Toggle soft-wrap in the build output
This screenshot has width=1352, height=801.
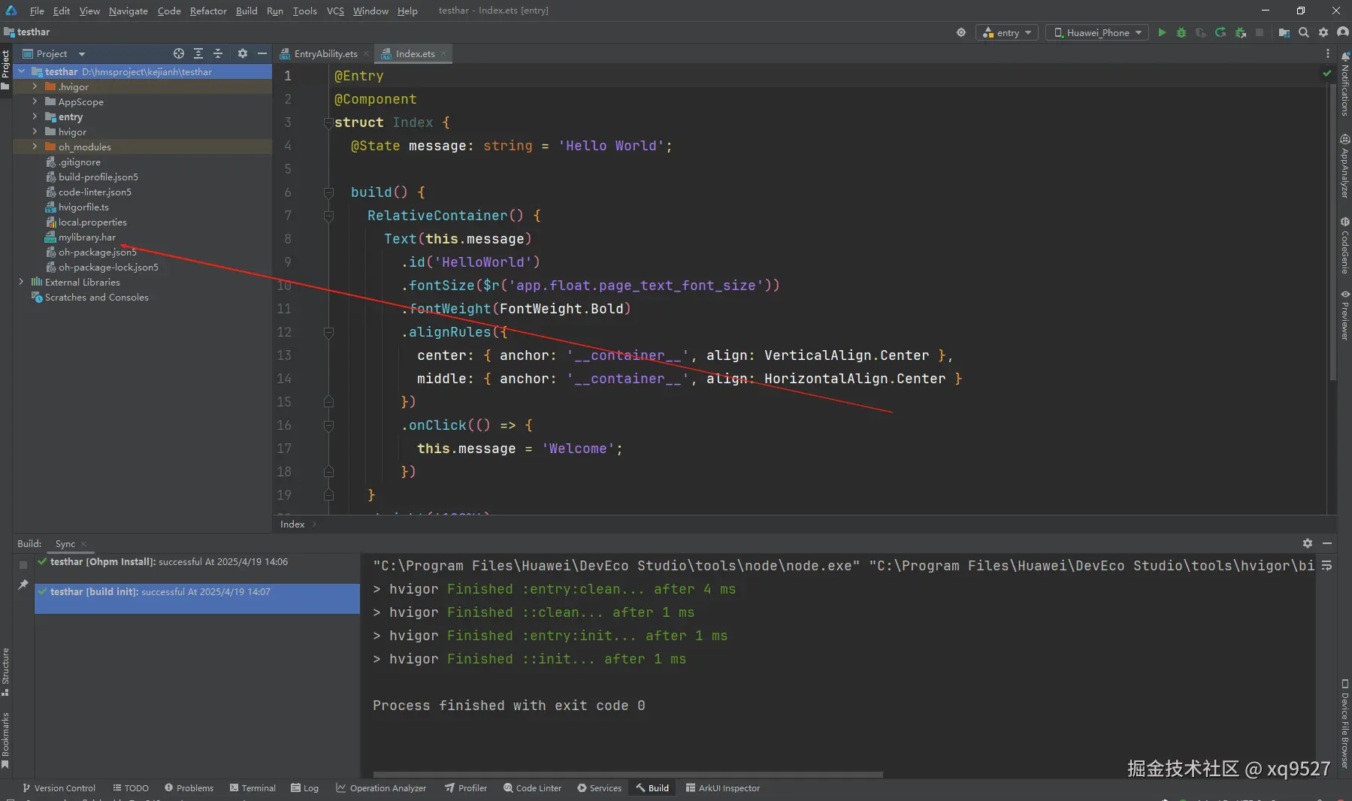[x=1326, y=566]
